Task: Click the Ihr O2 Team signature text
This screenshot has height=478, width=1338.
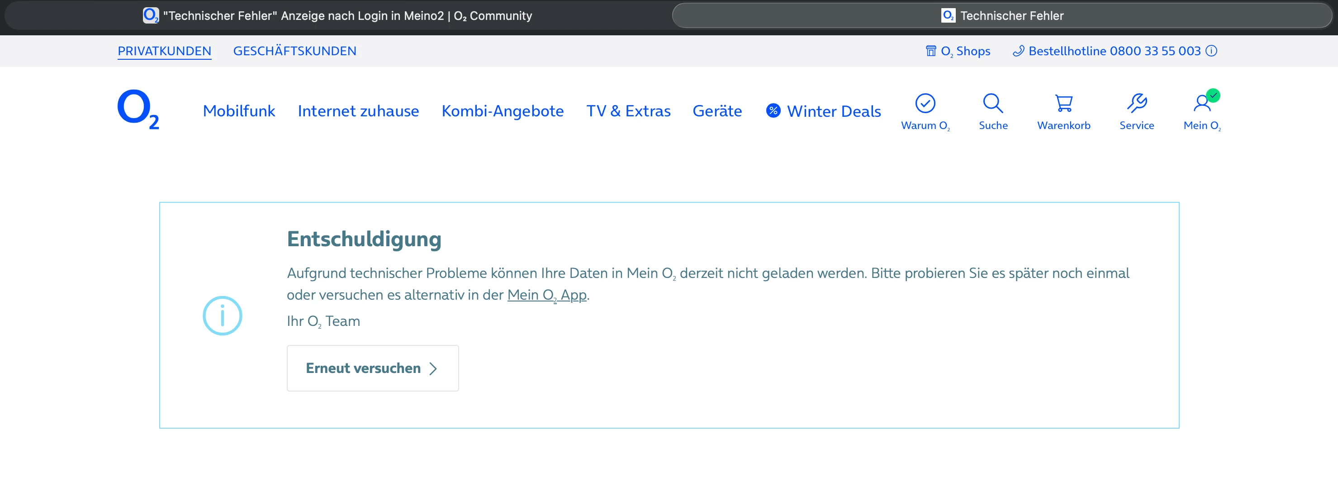Action: click(323, 321)
